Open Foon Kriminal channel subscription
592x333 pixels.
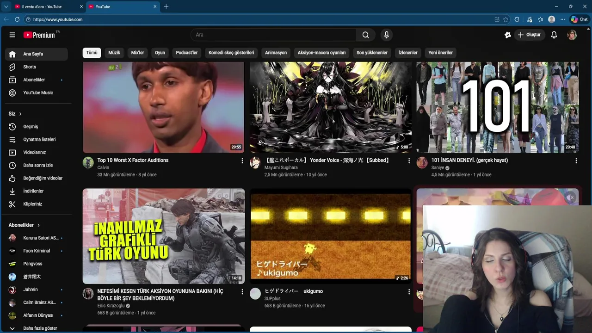click(37, 251)
